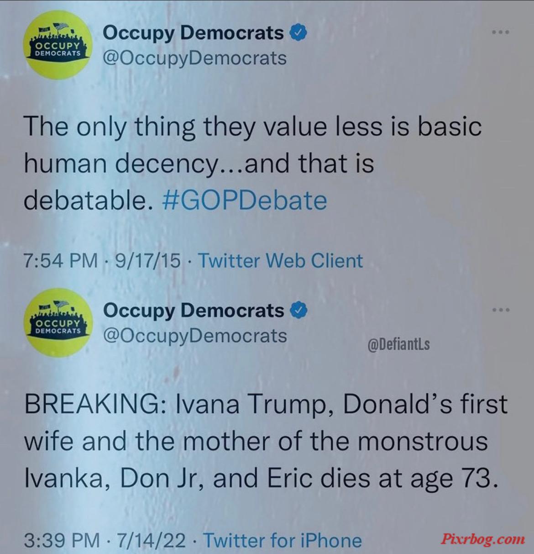Open the #GOPDebate hashtag
Viewport: 534px width, 554px height.
point(245,200)
